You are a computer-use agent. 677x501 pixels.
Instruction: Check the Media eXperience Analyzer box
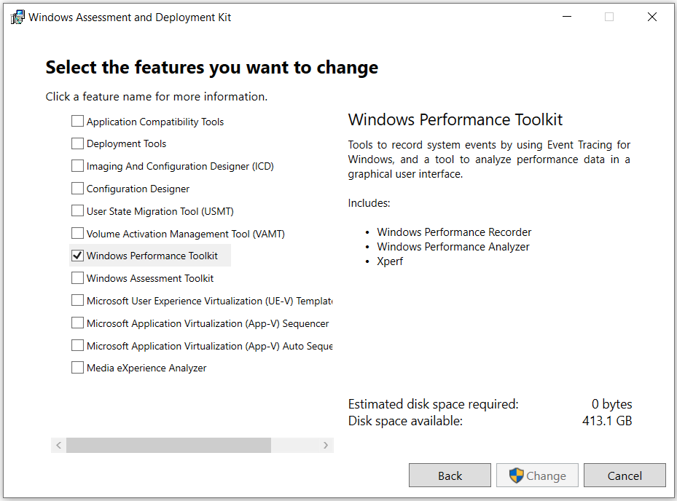point(77,368)
